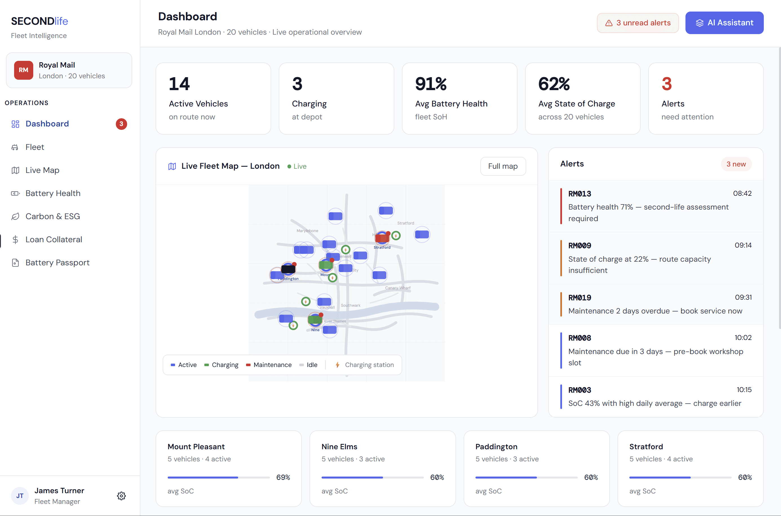Click the red RM Royal Mail logo

pyautogui.click(x=23, y=70)
